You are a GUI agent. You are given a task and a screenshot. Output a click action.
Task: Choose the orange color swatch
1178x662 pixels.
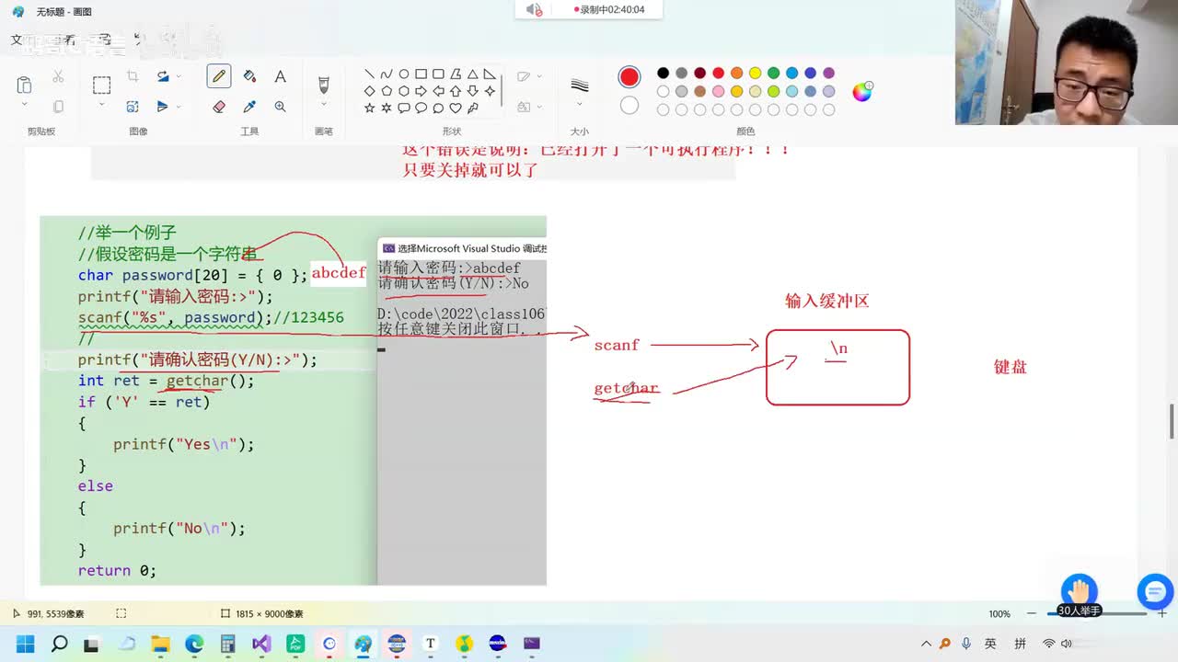point(736,73)
